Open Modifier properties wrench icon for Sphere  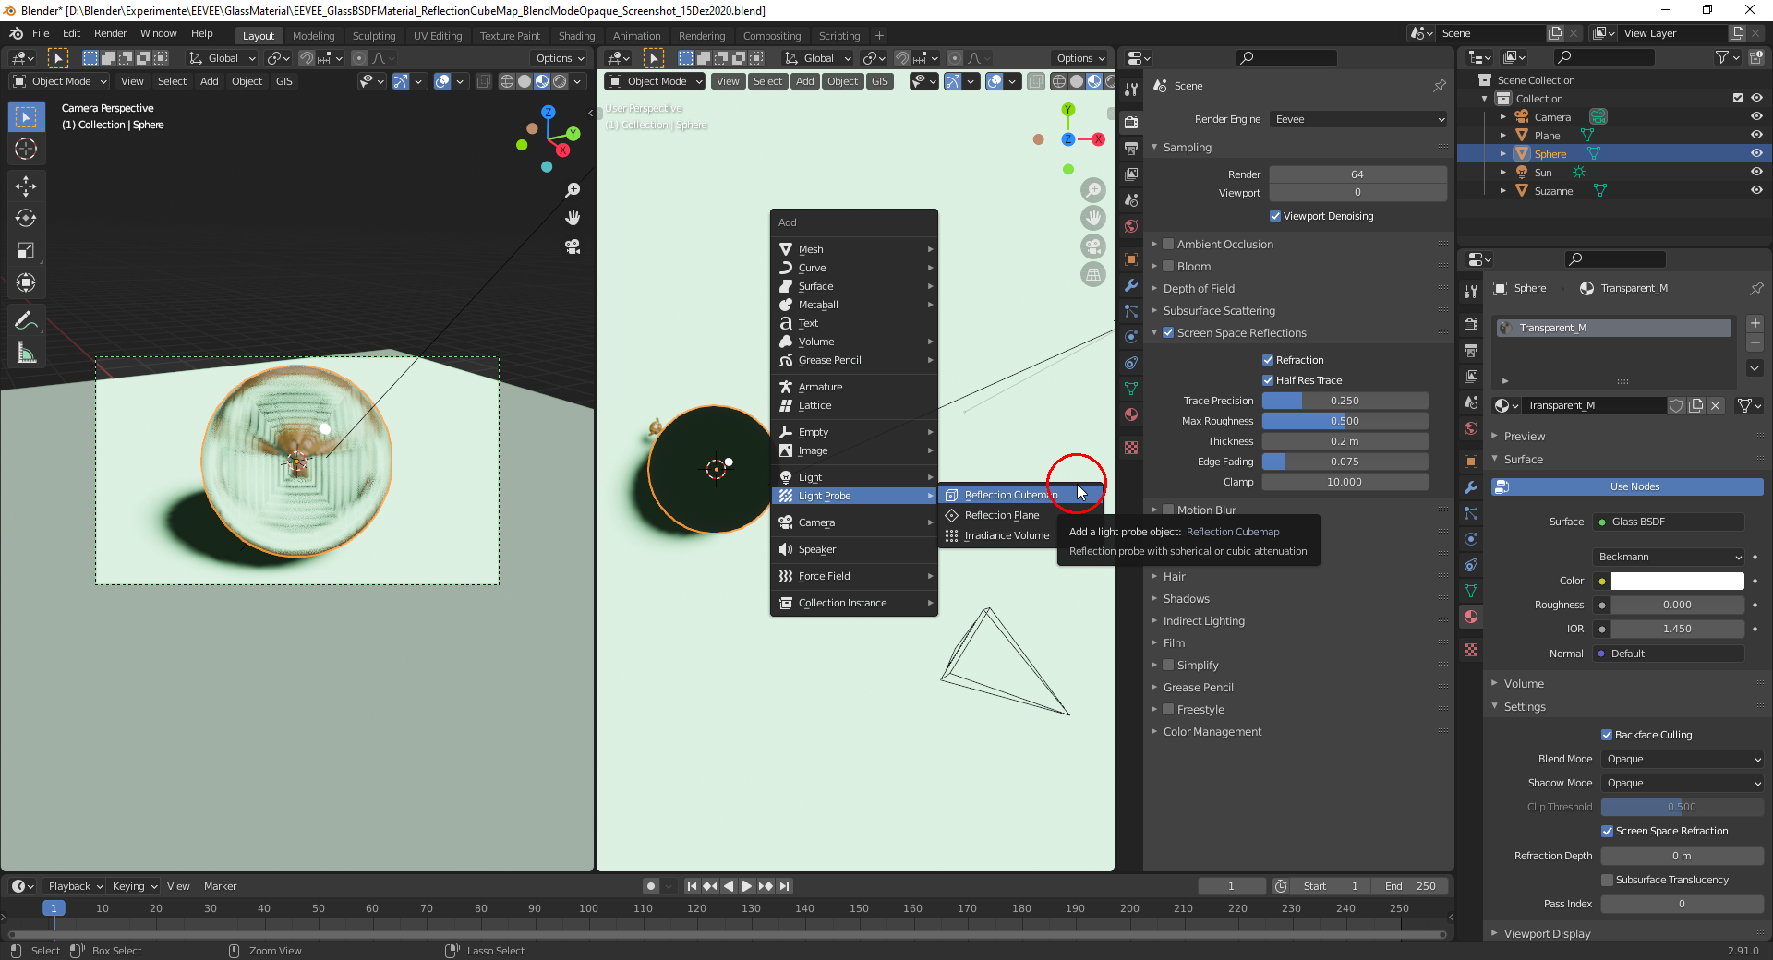point(1471,487)
